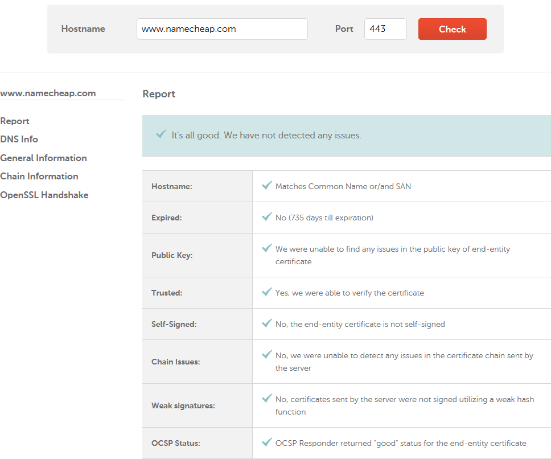Click the checkmark icon in the Chain Issues row
This screenshot has height=459, width=551.
pyautogui.click(x=267, y=354)
